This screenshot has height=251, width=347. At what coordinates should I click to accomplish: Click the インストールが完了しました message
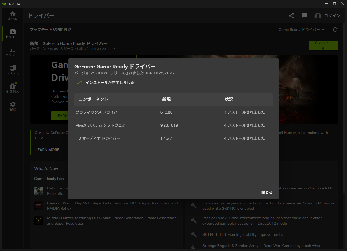click(110, 83)
